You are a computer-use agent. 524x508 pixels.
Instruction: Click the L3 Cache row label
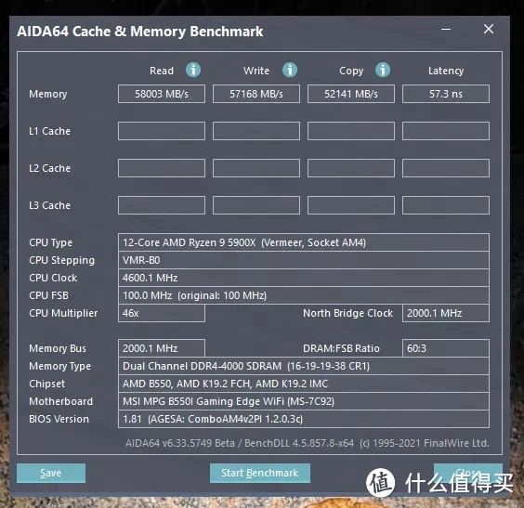tap(50, 205)
